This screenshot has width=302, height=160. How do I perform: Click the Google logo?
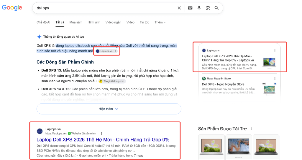(12, 8)
